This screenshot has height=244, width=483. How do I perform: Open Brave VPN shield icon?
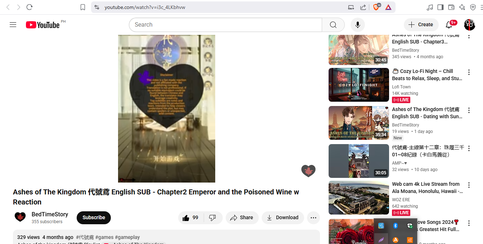pyautogui.click(x=473, y=7)
